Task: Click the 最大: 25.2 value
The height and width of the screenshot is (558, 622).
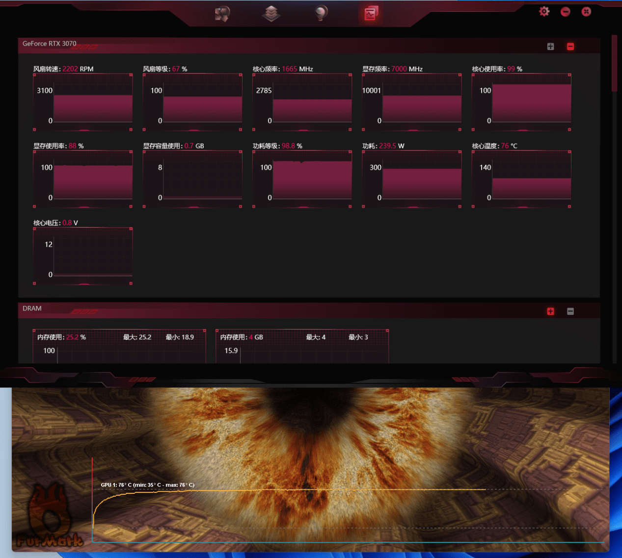Action: [x=137, y=337]
